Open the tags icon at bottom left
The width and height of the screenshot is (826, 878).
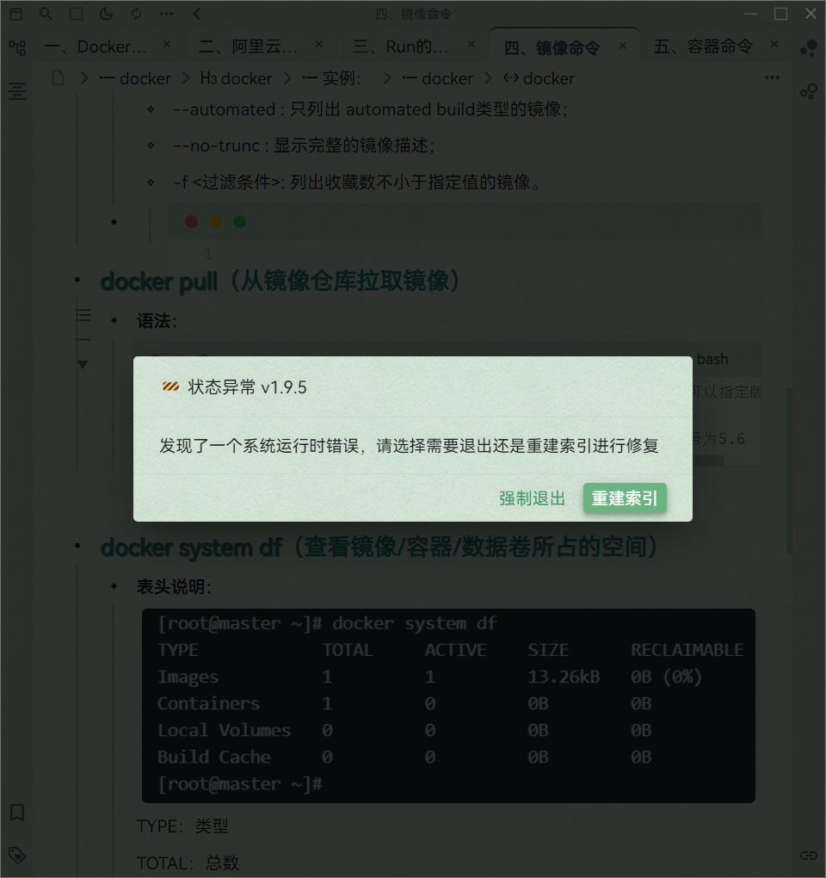pyautogui.click(x=17, y=856)
